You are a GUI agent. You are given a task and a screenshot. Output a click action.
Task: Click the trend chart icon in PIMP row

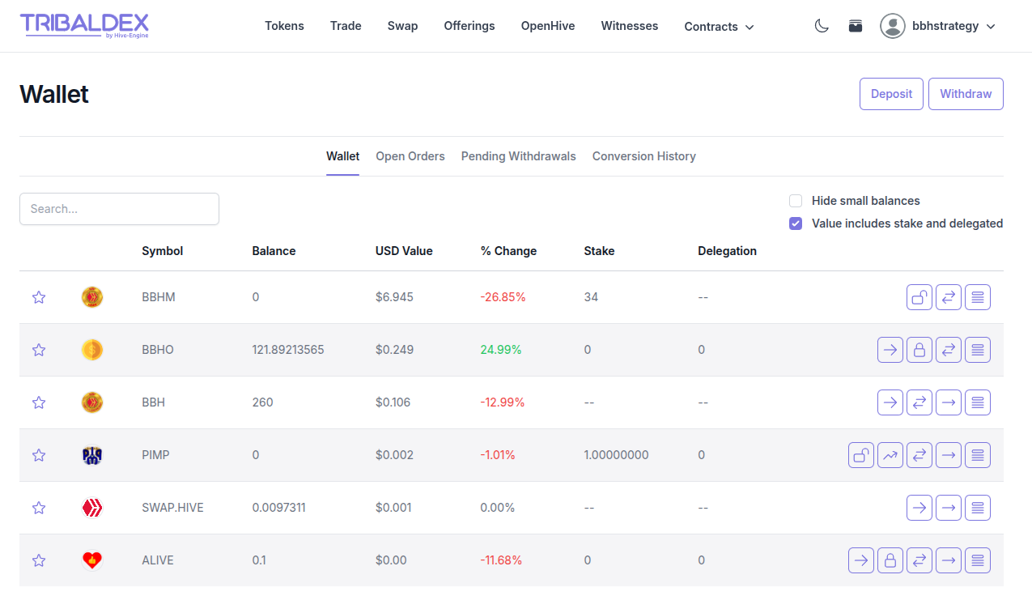tap(890, 455)
